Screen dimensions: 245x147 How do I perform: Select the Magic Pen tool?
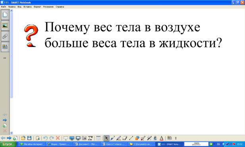(149, 138)
